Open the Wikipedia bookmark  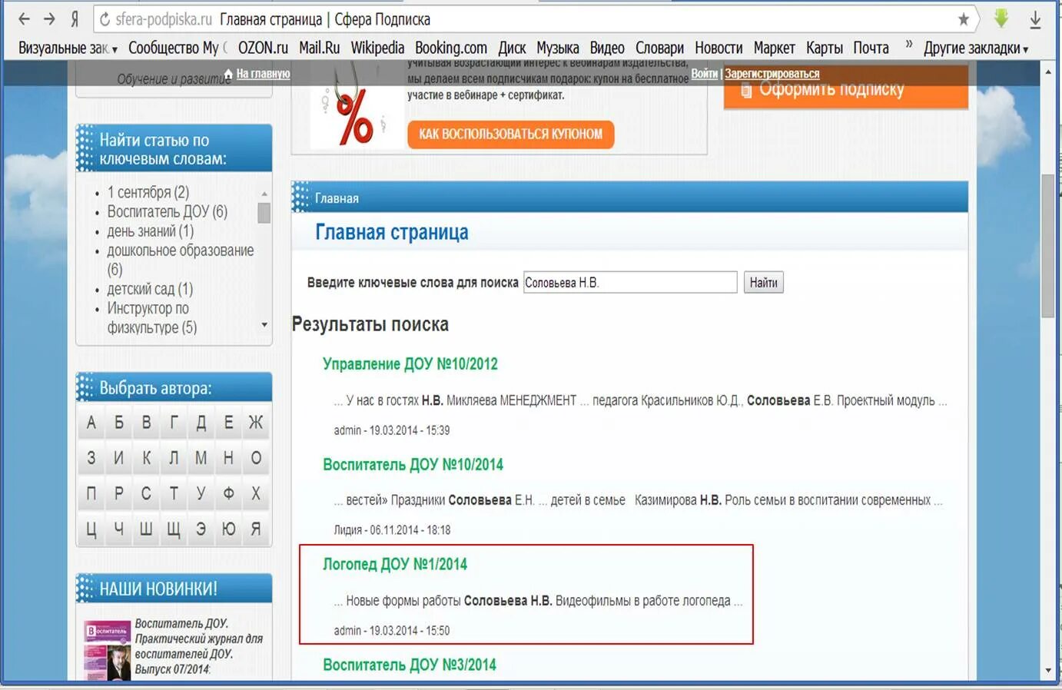[377, 48]
